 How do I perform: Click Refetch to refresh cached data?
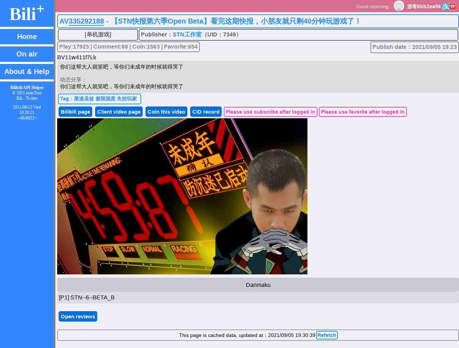(x=327, y=335)
